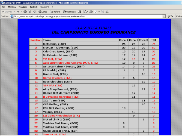Click the Team column header
Image resolution: width=182 pixels, height=136 pixels.
47,40
